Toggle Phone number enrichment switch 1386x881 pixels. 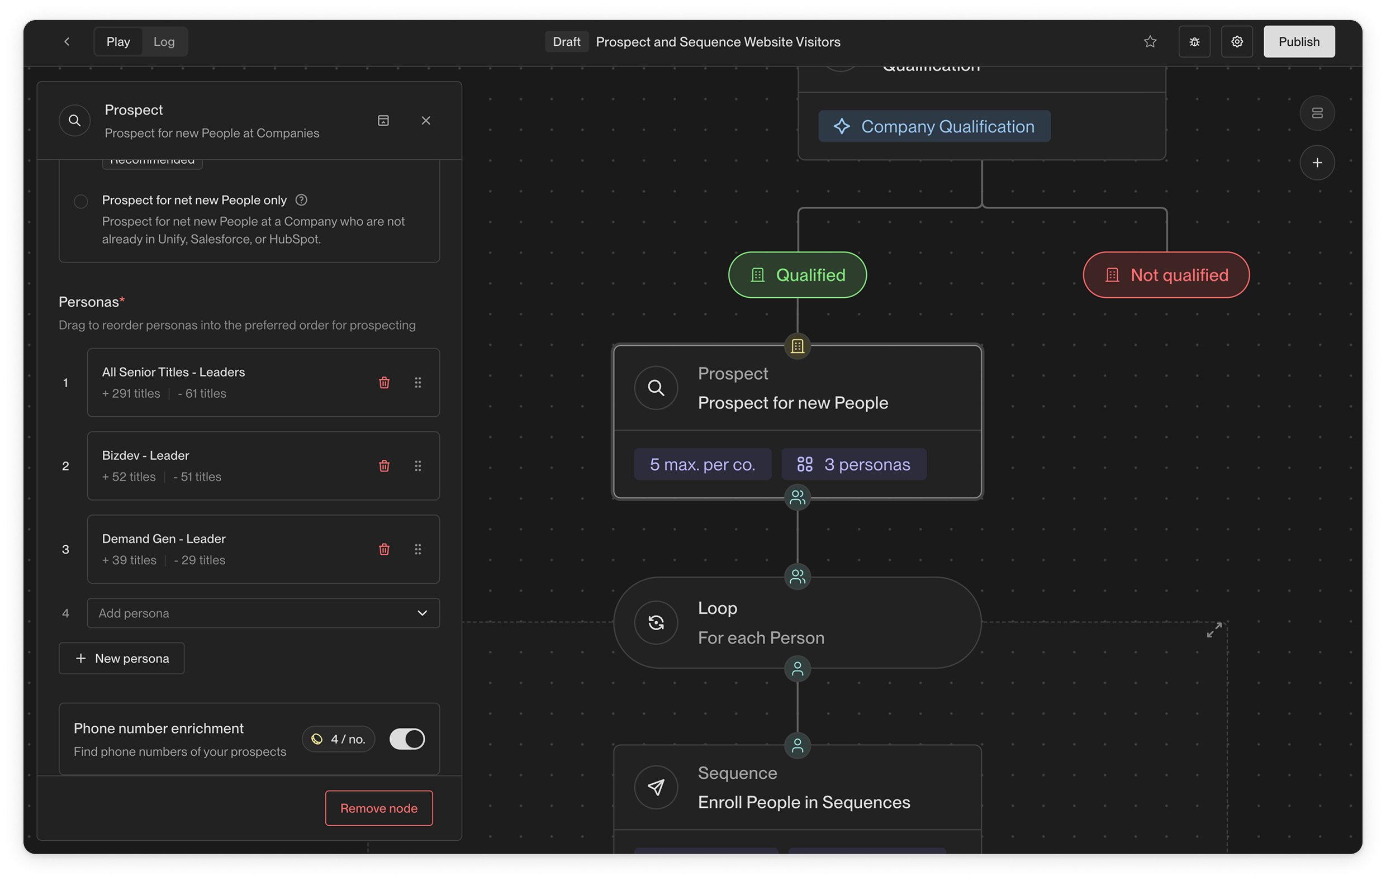[407, 740]
